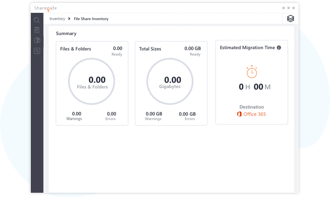
Task: Click the first window control dot
Action: [284, 8]
